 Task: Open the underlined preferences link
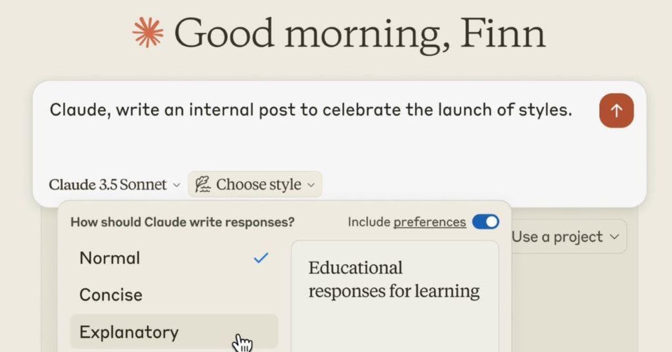[x=430, y=222]
